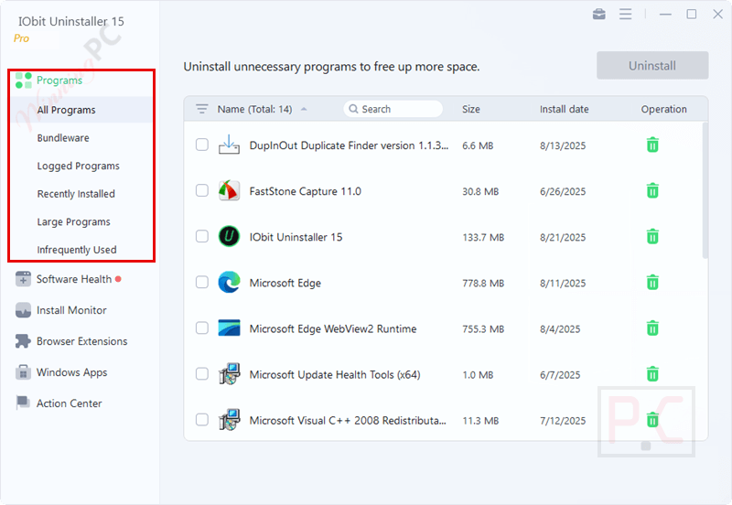Check the Edge WebView2 Runtime checkbox
The width and height of the screenshot is (732, 505).
pyautogui.click(x=202, y=328)
